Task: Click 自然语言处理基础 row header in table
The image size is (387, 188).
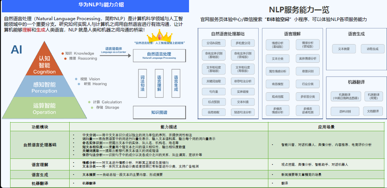Action: [40, 145]
